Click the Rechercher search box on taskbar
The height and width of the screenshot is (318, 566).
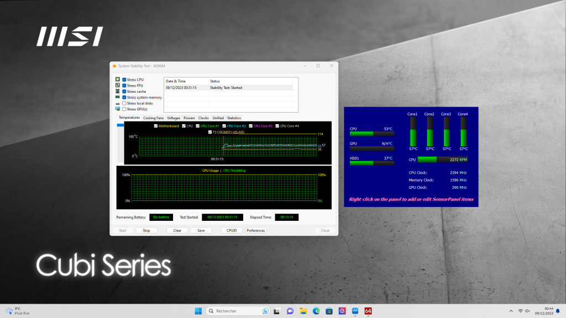click(x=238, y=311)
